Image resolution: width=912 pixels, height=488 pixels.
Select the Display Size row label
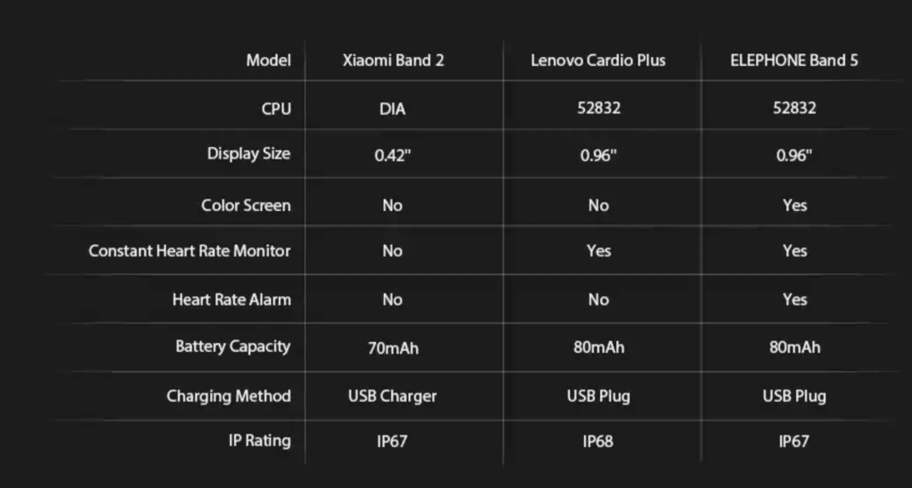[248, 153]
